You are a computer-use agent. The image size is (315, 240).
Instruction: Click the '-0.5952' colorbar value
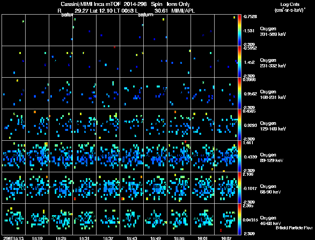tap(250, 48)
